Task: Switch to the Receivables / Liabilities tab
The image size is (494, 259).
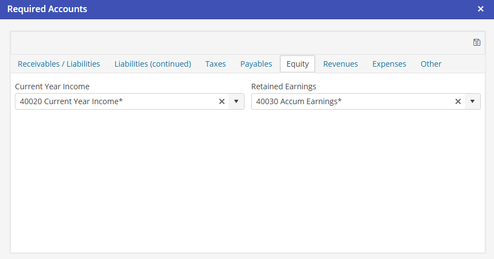Action: click(x=59, y=64)
